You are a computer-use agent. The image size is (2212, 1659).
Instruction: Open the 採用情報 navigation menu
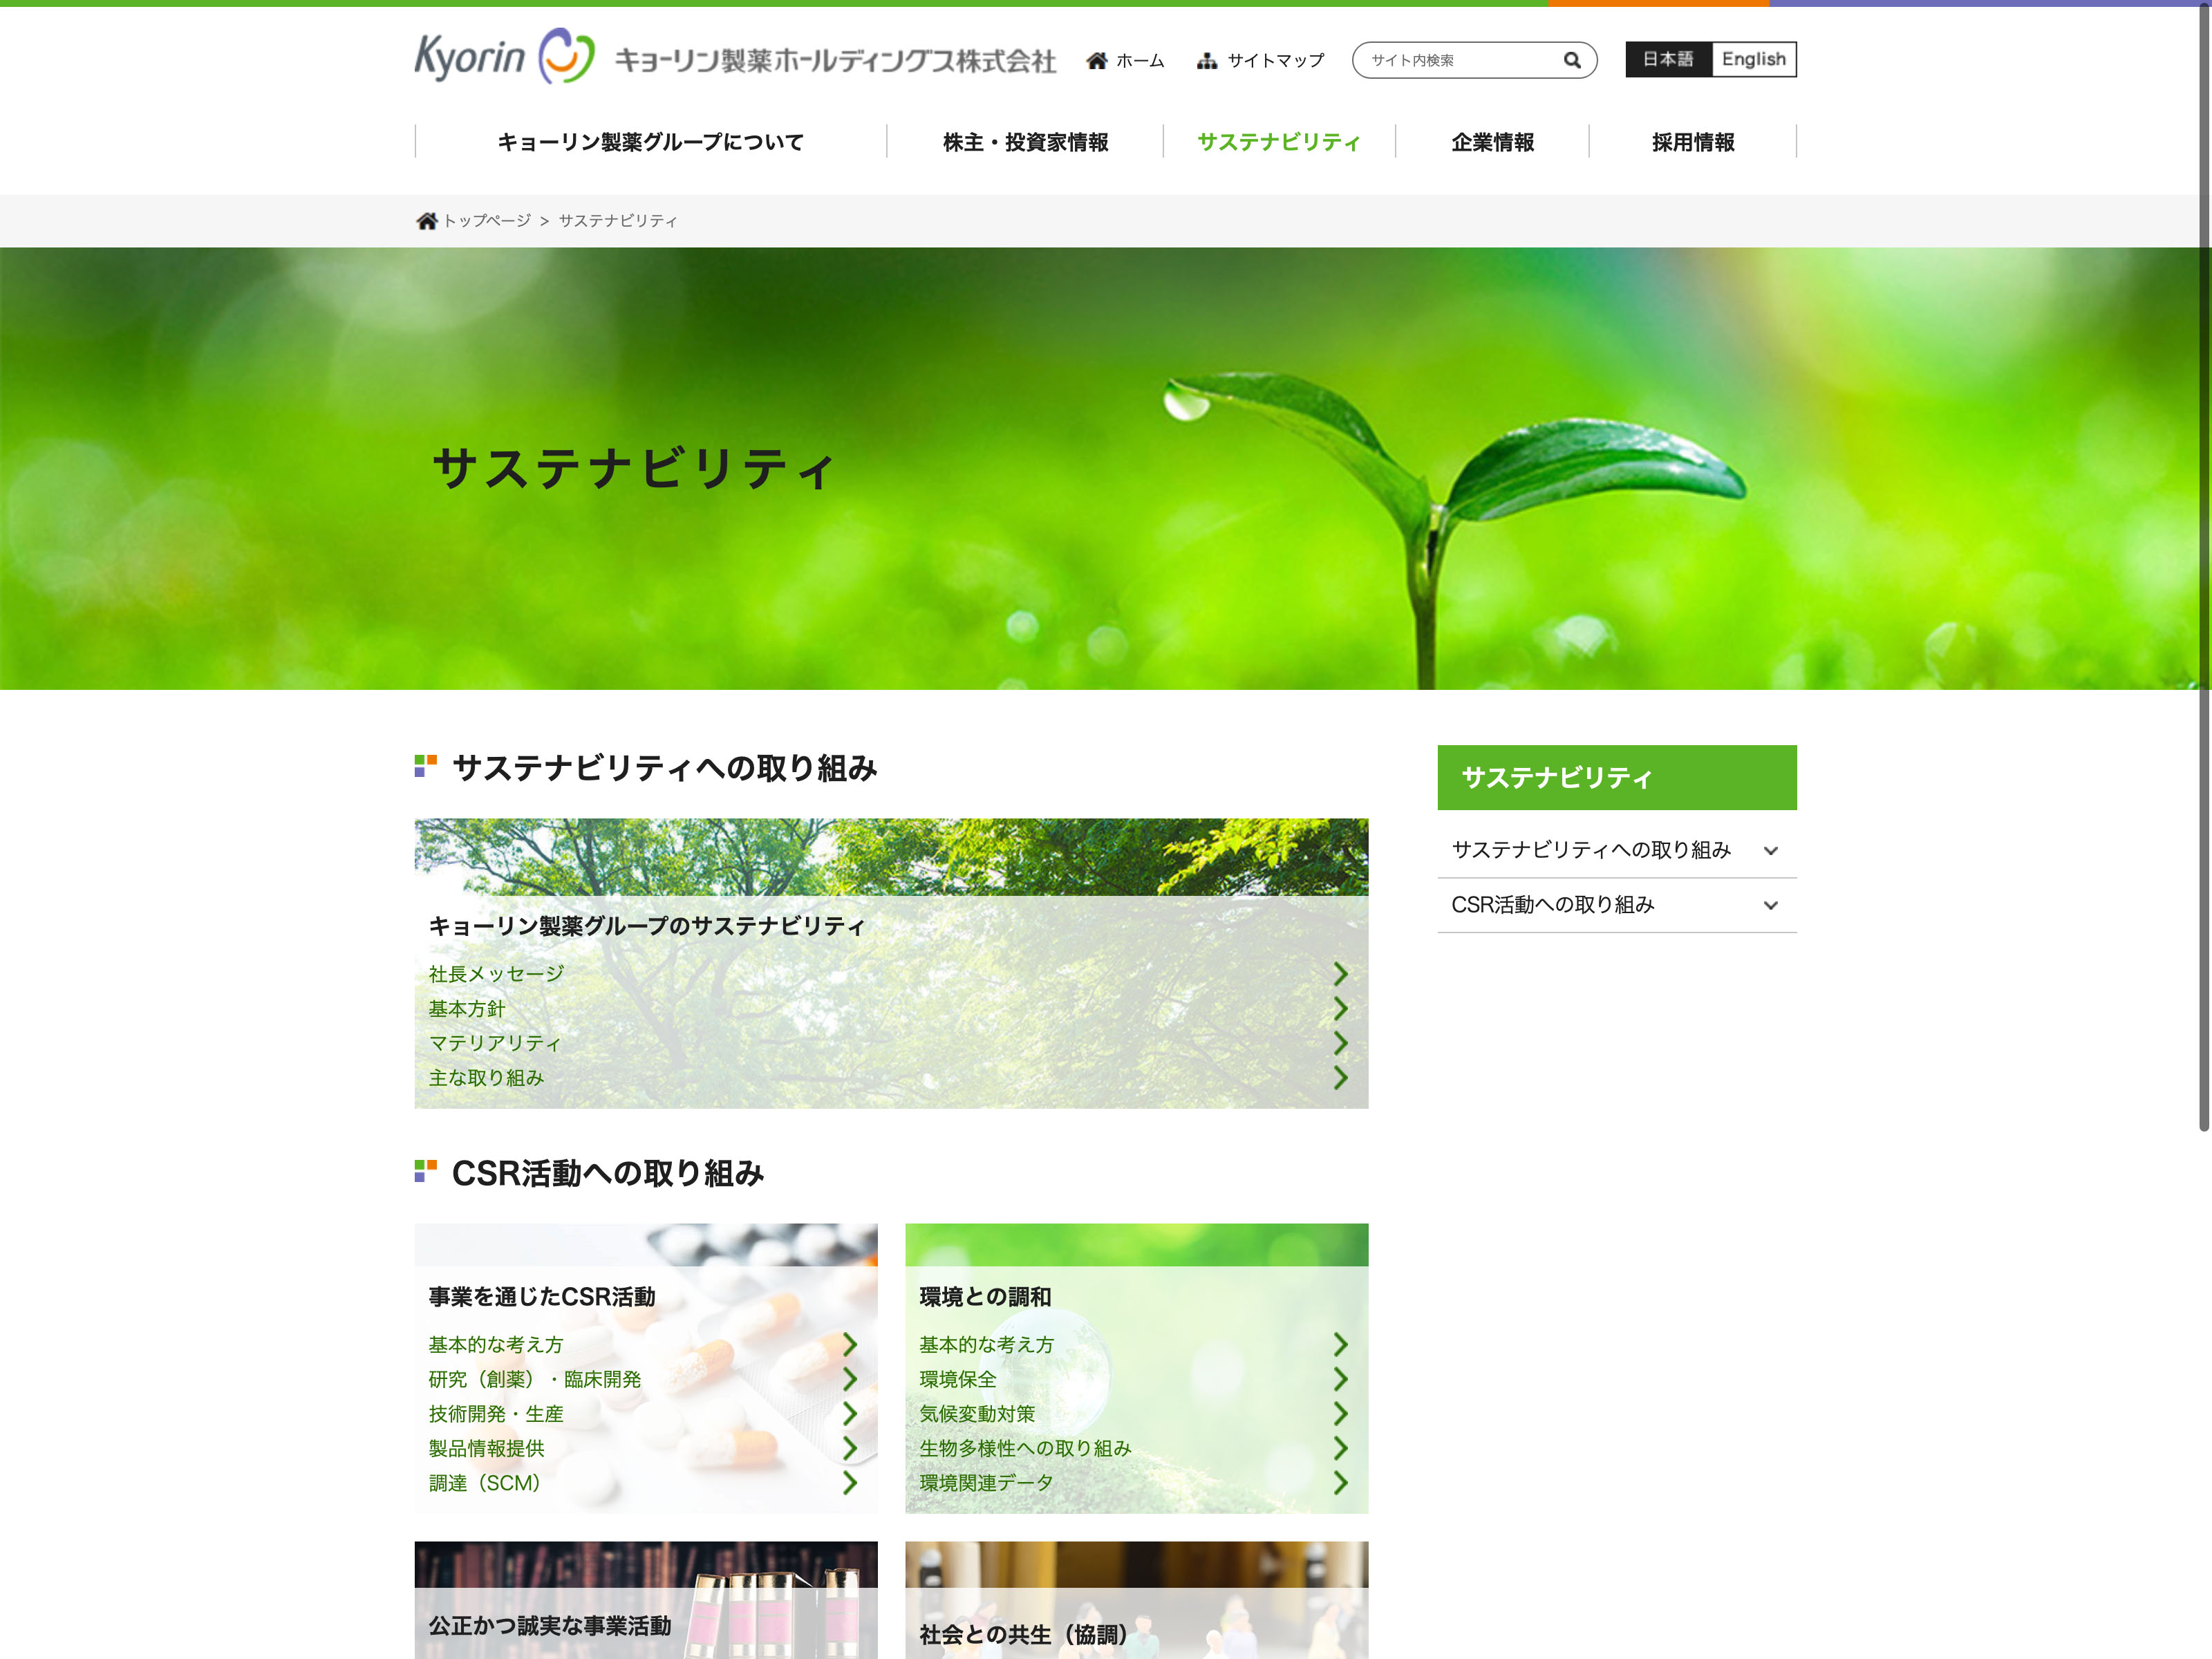[x=1692, y=142]
